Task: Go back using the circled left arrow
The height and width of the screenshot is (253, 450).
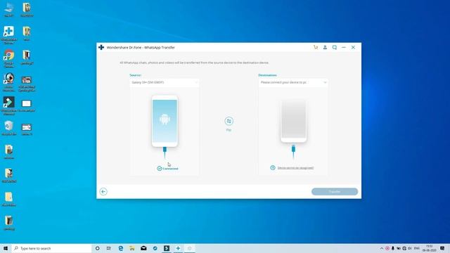Action: click(x=103, y=191)
